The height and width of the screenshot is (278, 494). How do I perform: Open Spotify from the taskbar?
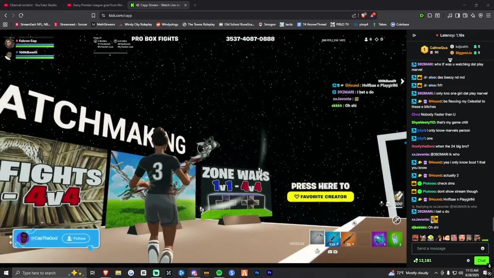pyautogui.click(x=219, y=273)
